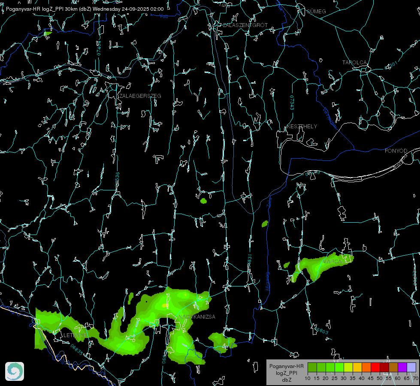This screenshot has height=386, width=420.
Task: Click the ZALAEGERSZEG city label
Action: click(x=140, y=96)
